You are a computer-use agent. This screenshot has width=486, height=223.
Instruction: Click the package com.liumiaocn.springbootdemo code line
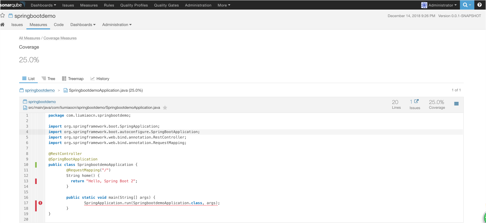(90, 115)
